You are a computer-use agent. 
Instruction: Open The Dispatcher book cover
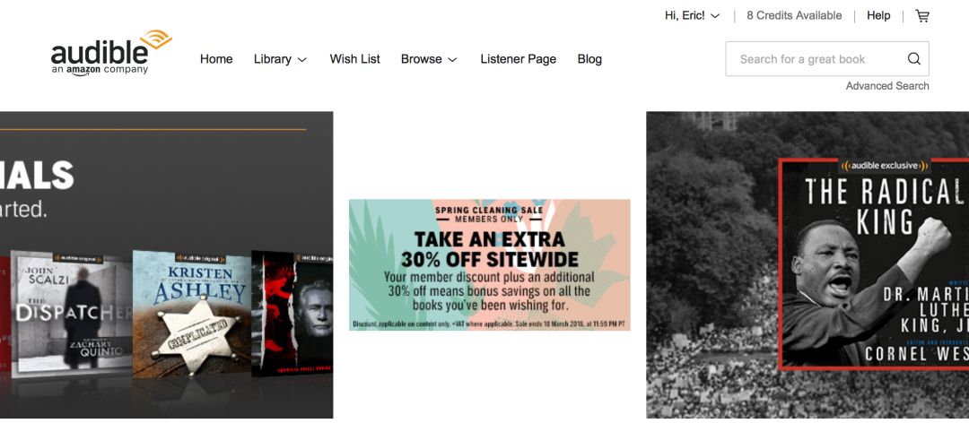pyautogui.click(x=73, y=312)
